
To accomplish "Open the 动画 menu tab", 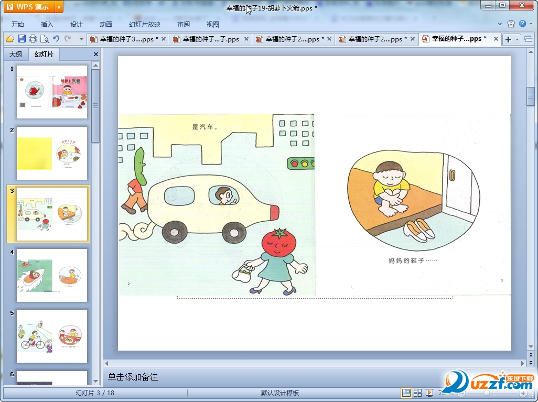I will [106, 24].
